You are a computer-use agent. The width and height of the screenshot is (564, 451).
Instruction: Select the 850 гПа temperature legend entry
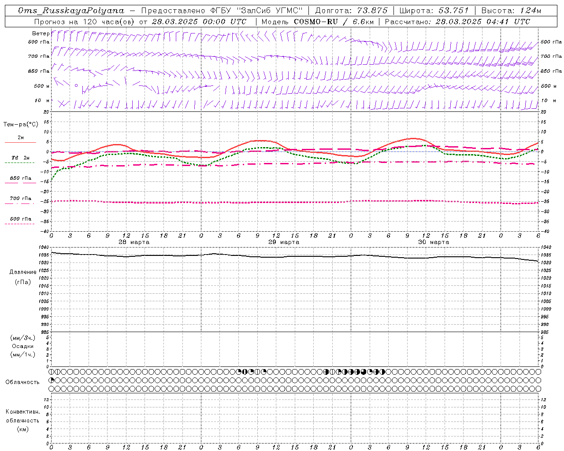pyautogui.click(x=21, y=178)
